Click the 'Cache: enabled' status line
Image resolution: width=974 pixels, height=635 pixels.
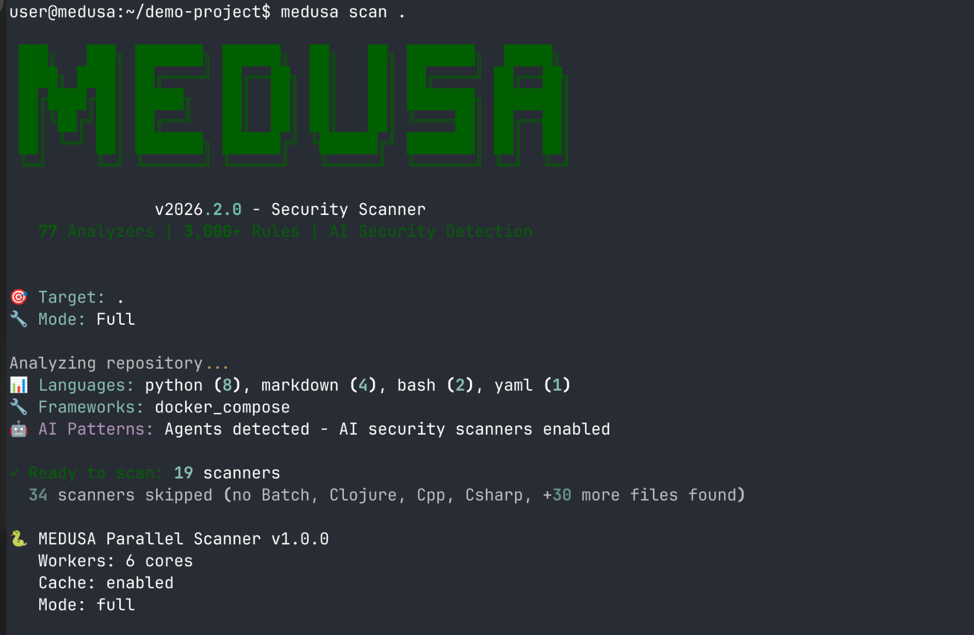106,582
